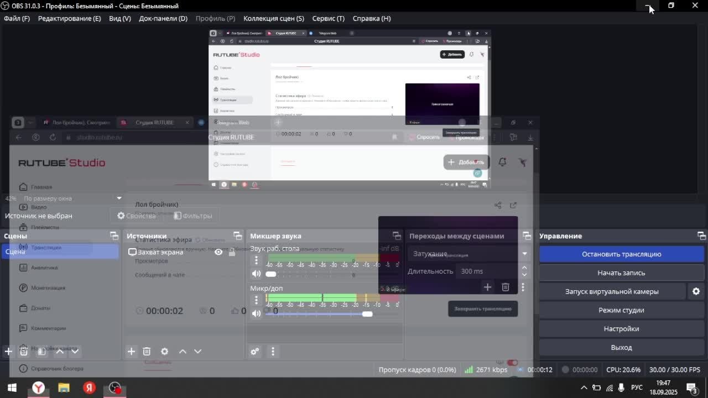Mute the Микр/доп microphone audio
The image size is (708, 398).
point(256,313)
